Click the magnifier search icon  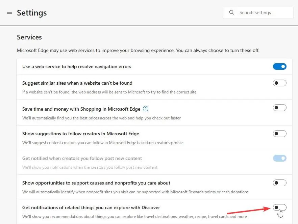click(x=231, y=12)
